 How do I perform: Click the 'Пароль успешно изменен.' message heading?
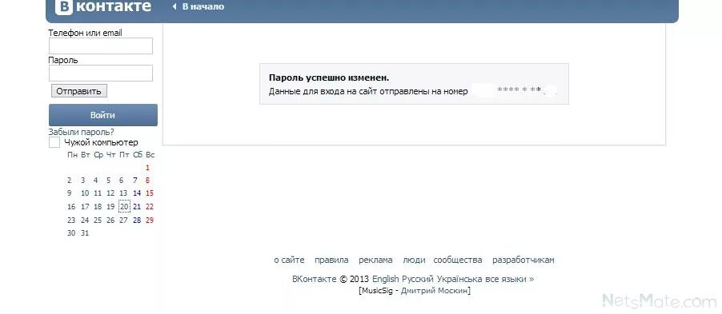click(329, 78)
